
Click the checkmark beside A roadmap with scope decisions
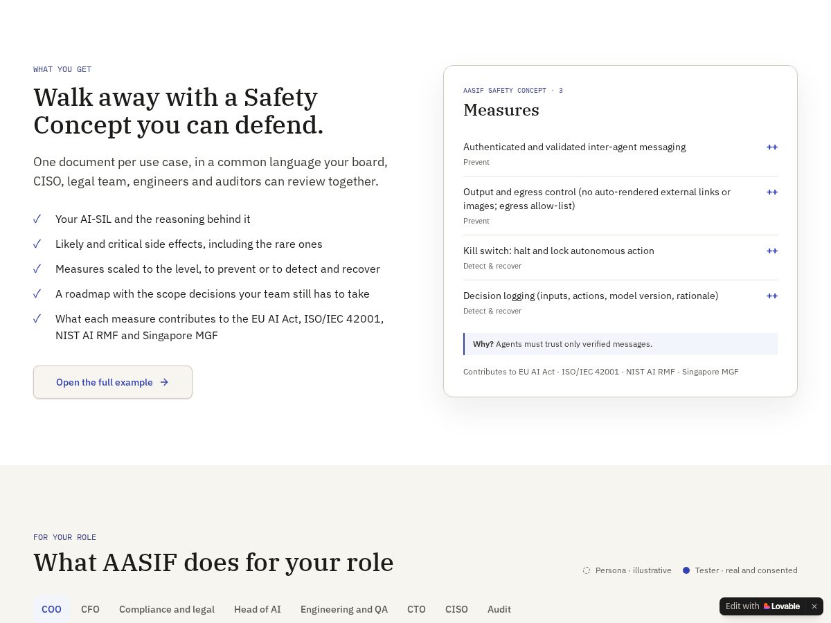pyautogui.click(x=37, y=294)
